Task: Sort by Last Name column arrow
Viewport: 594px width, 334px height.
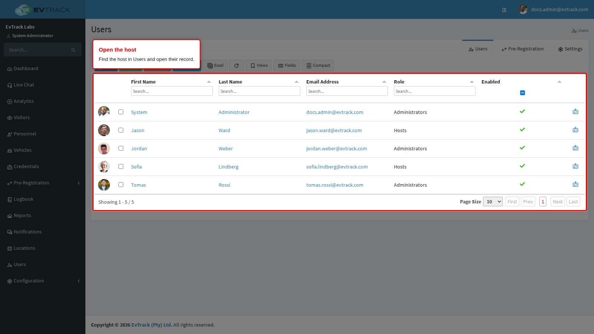Action: 297,82
